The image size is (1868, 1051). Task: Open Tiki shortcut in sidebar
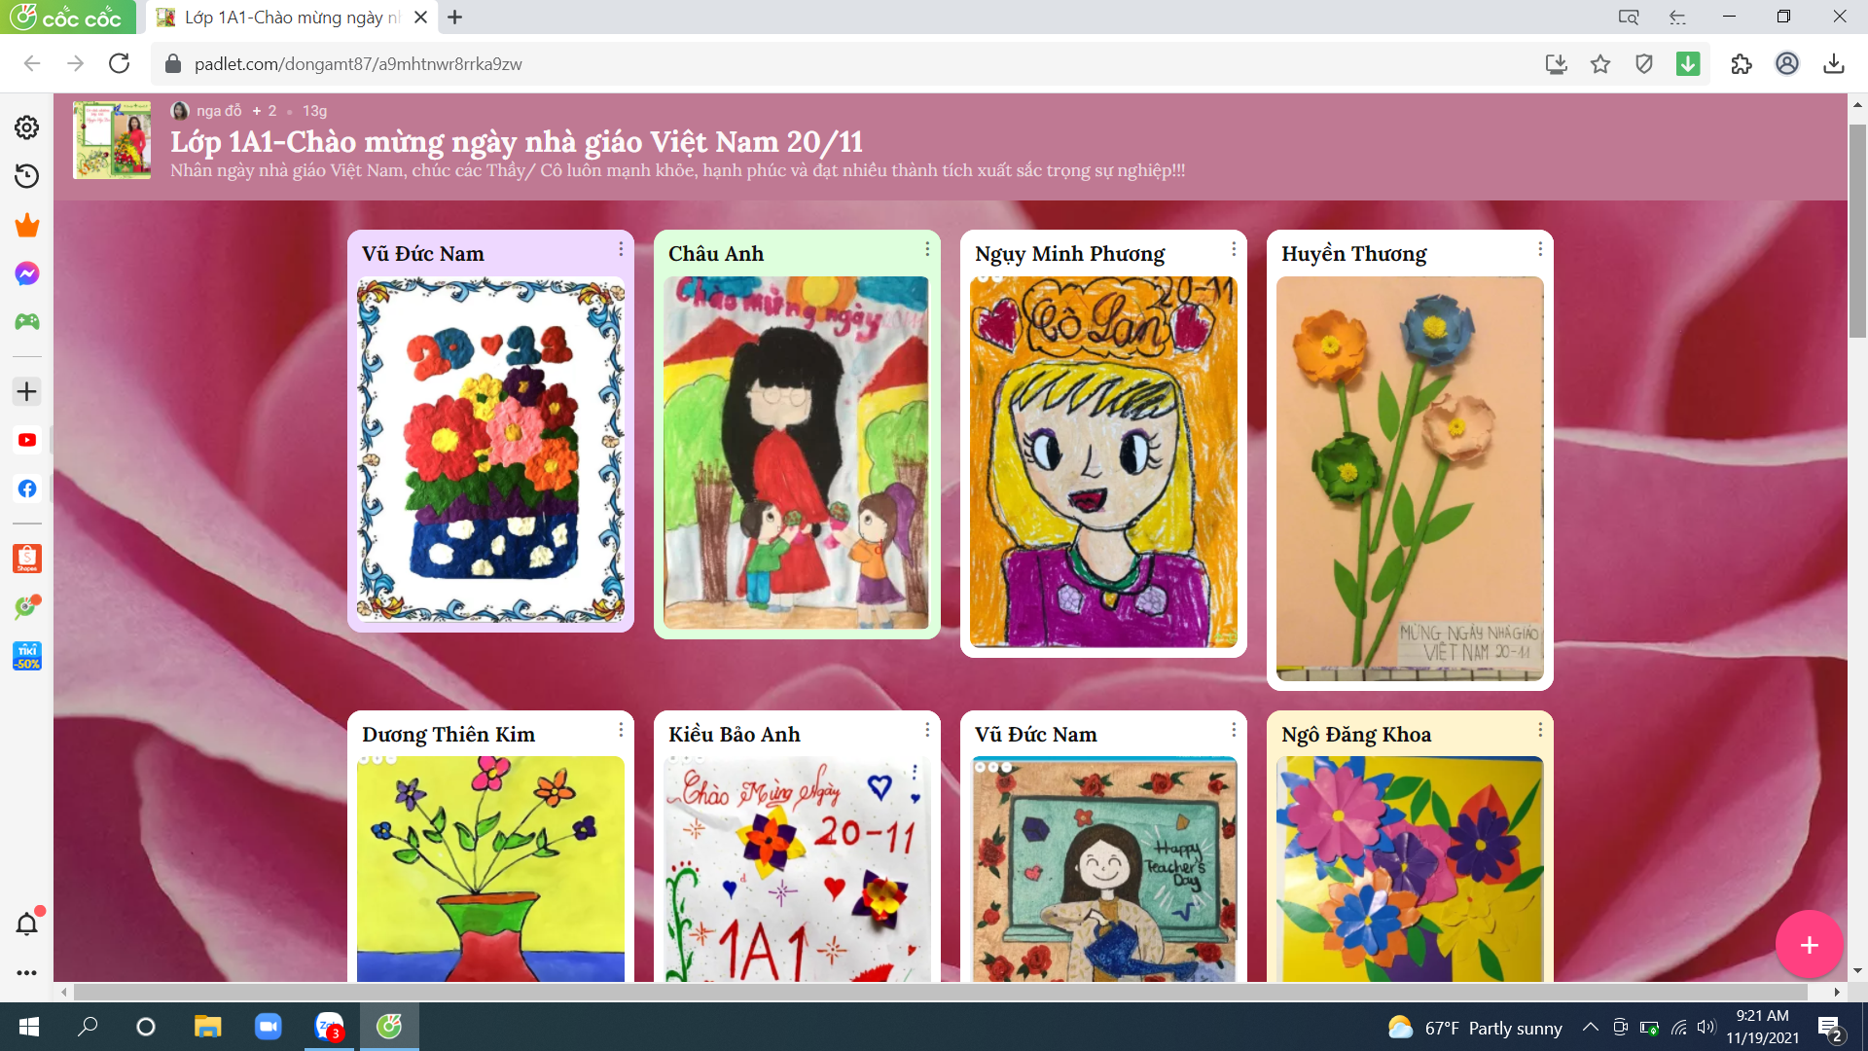pyautogui.click(x=27, y=656)
